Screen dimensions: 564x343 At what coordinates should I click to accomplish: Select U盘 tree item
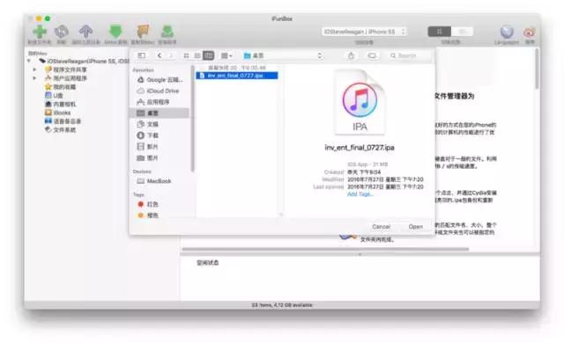click(54, 96)
